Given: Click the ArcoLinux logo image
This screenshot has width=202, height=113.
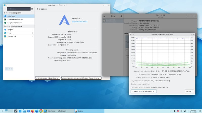Looking at the screenshot, I should [64, 20].
